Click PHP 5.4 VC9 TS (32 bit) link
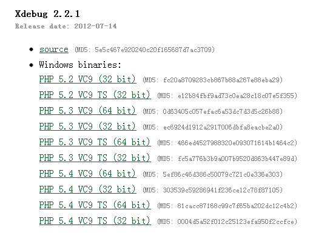Screen dimensions: 313x233 (x=95, y=221)
